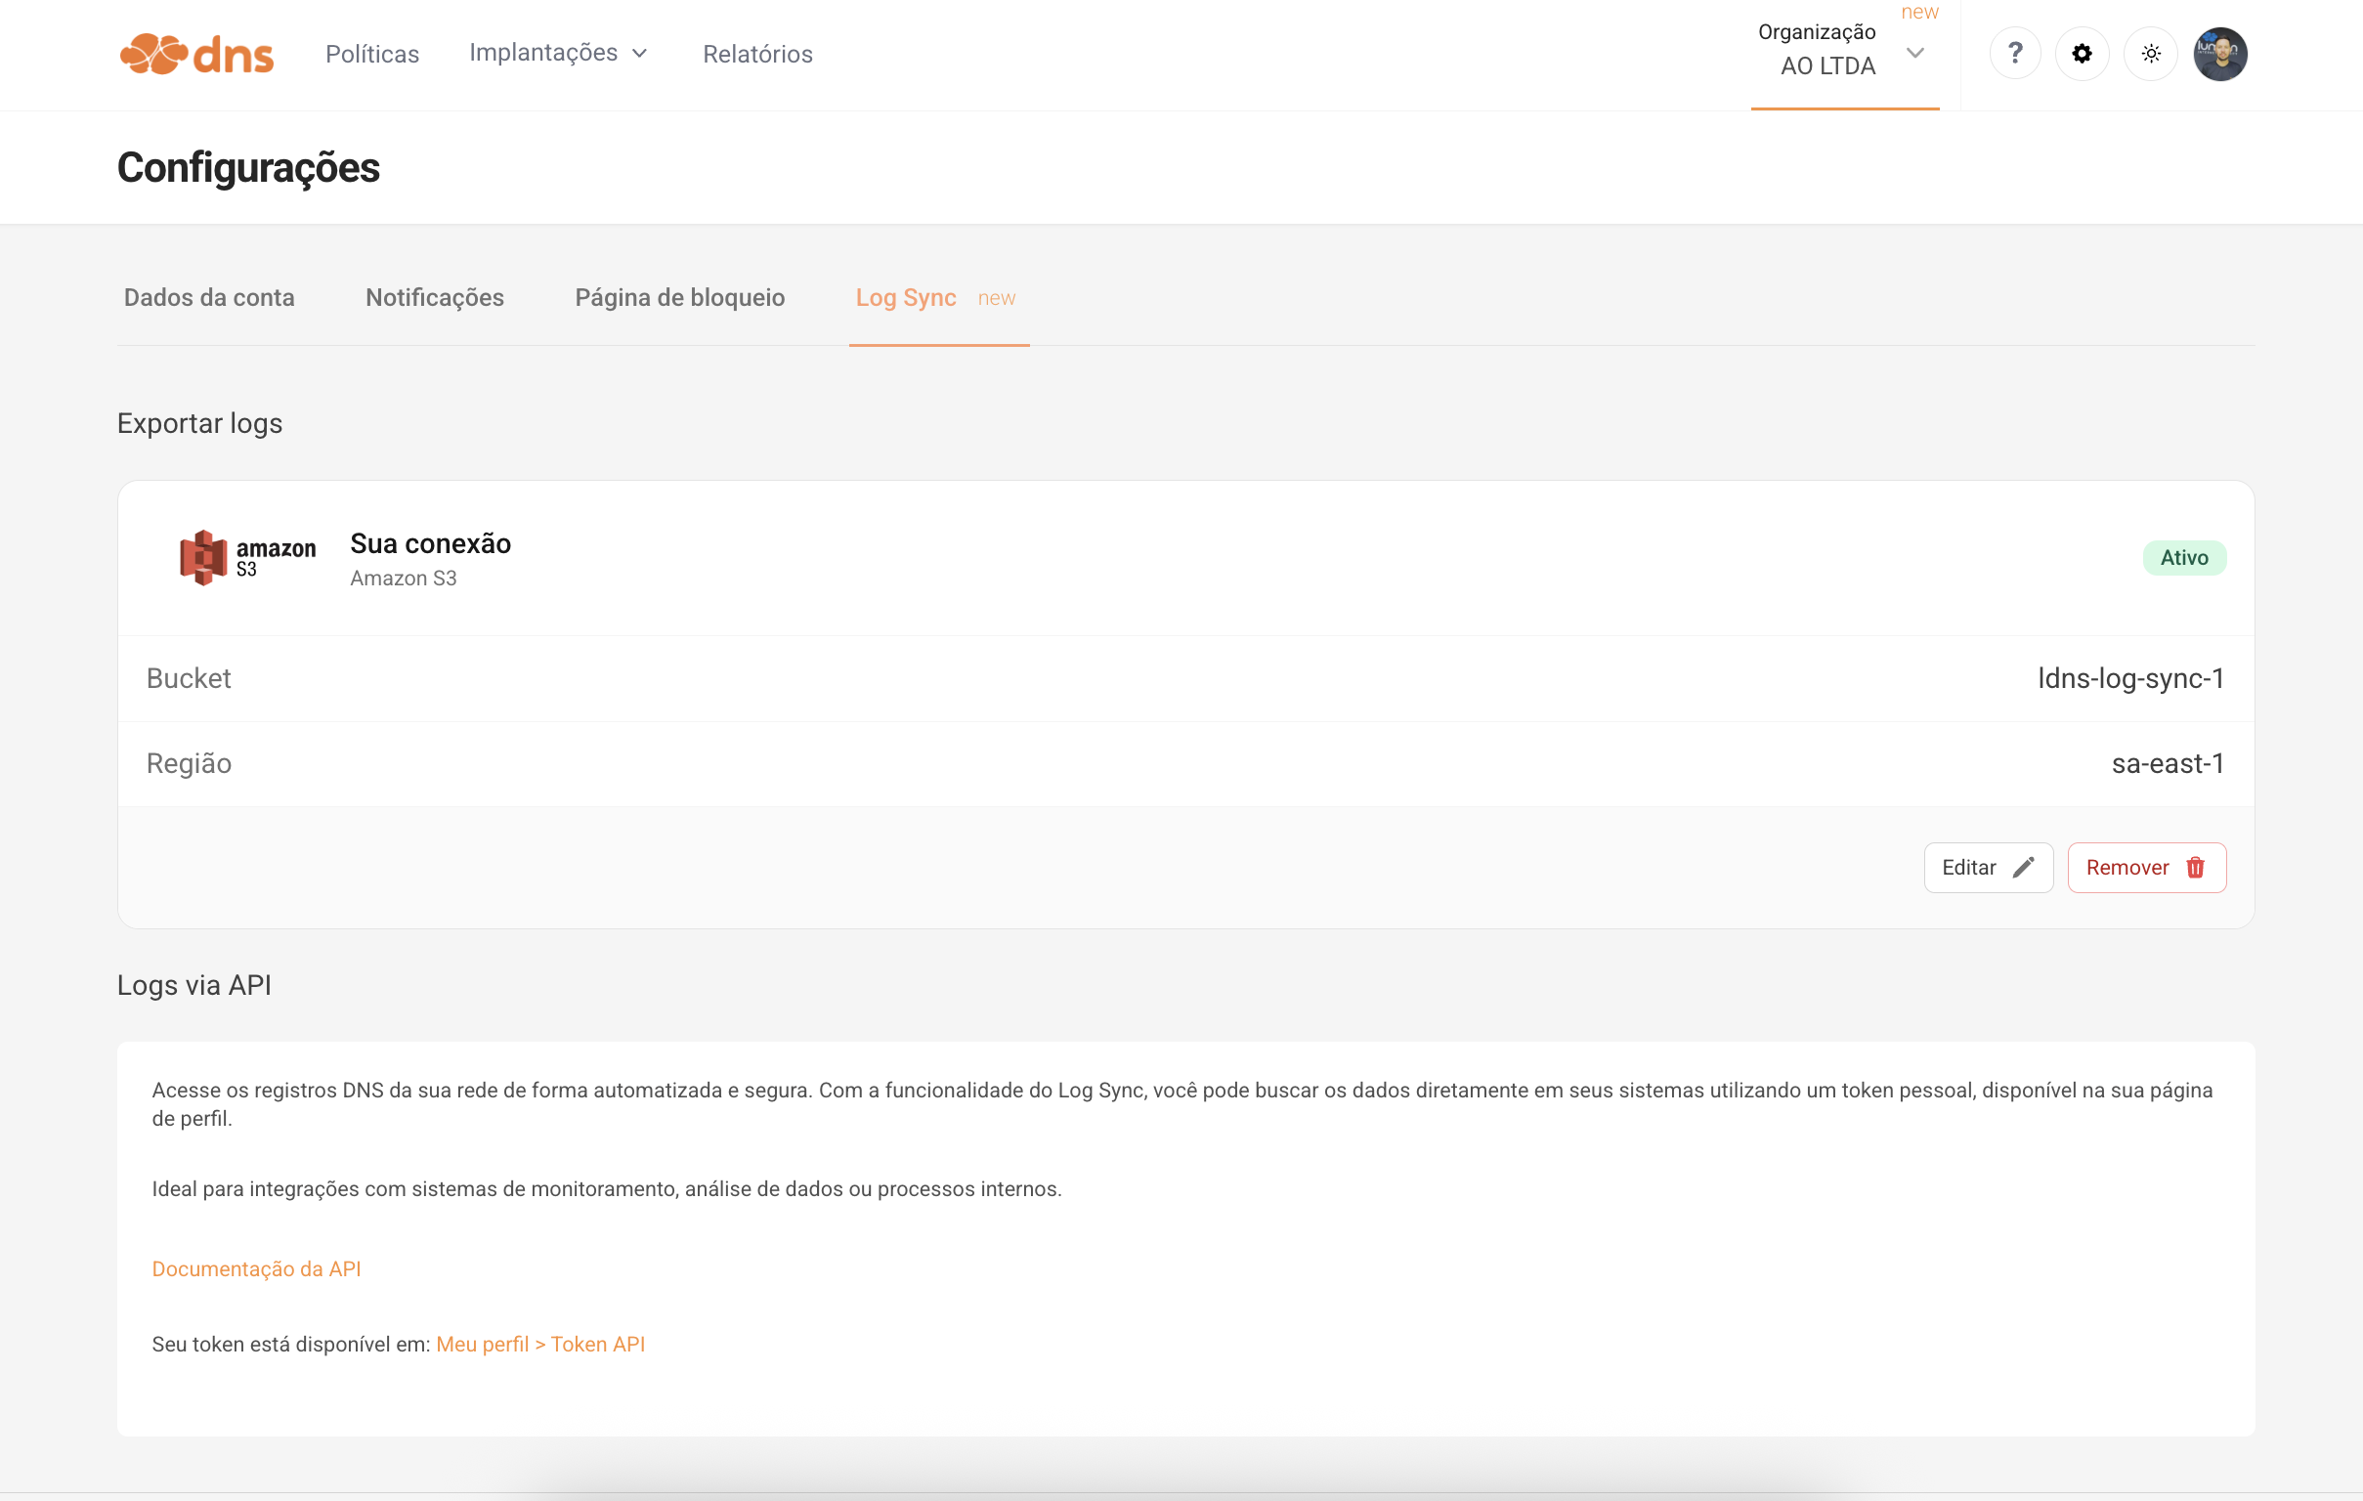This screenshot has width=2363, height=1501.
Task: Toggle the light/dark theme sun icon
Action: click(2150, 53)
